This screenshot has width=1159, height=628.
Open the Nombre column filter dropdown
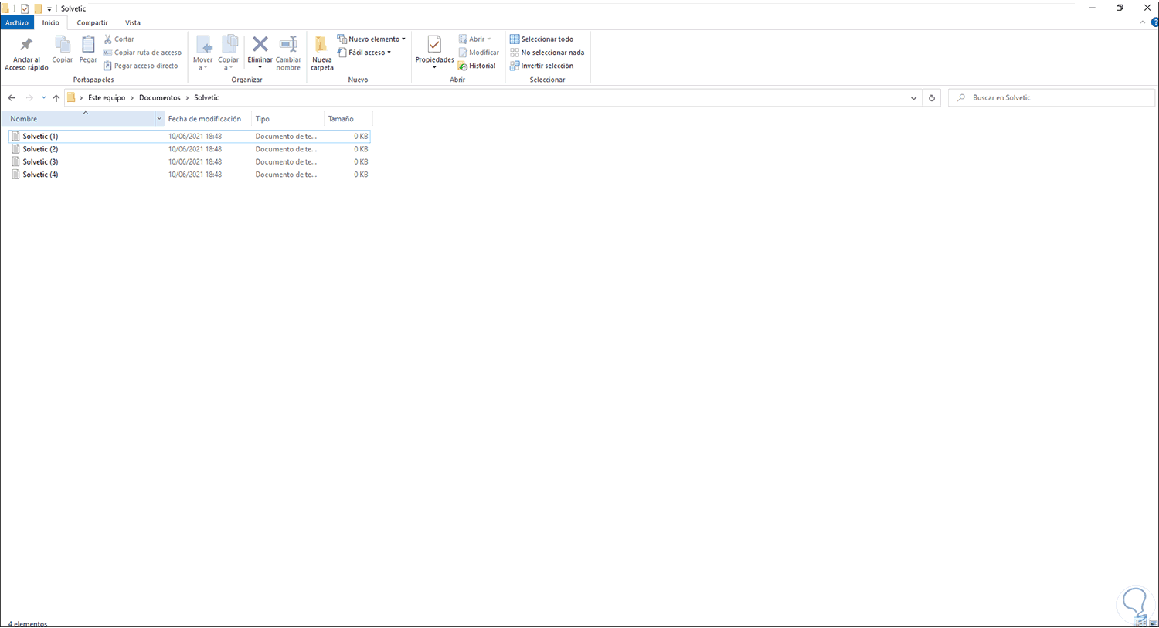click(x=159, y=119)
